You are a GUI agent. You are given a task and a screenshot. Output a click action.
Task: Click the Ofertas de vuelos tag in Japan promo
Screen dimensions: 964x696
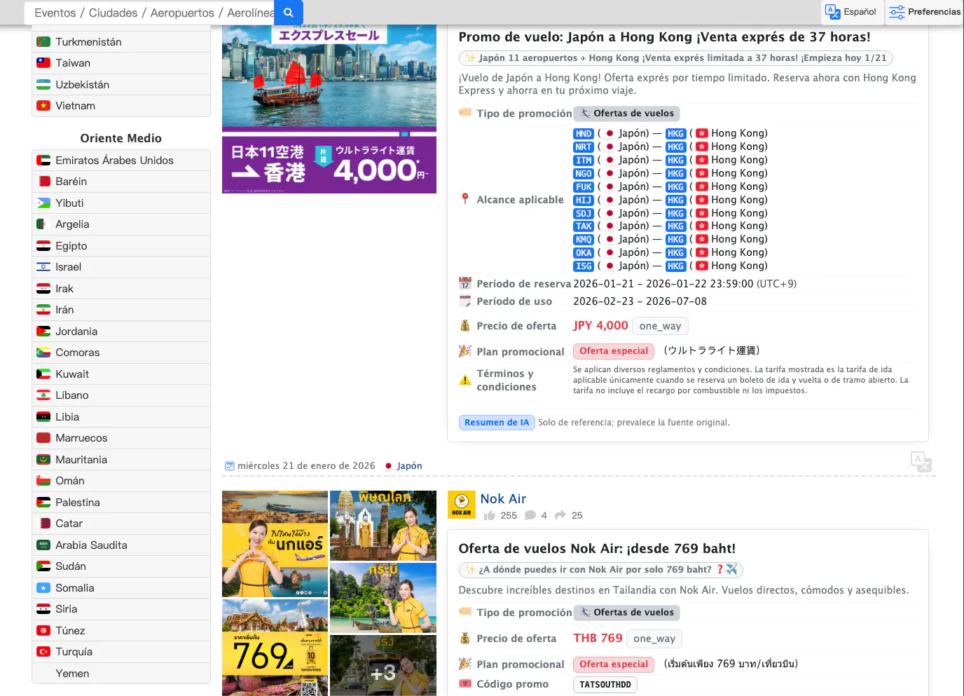(626, 114)
